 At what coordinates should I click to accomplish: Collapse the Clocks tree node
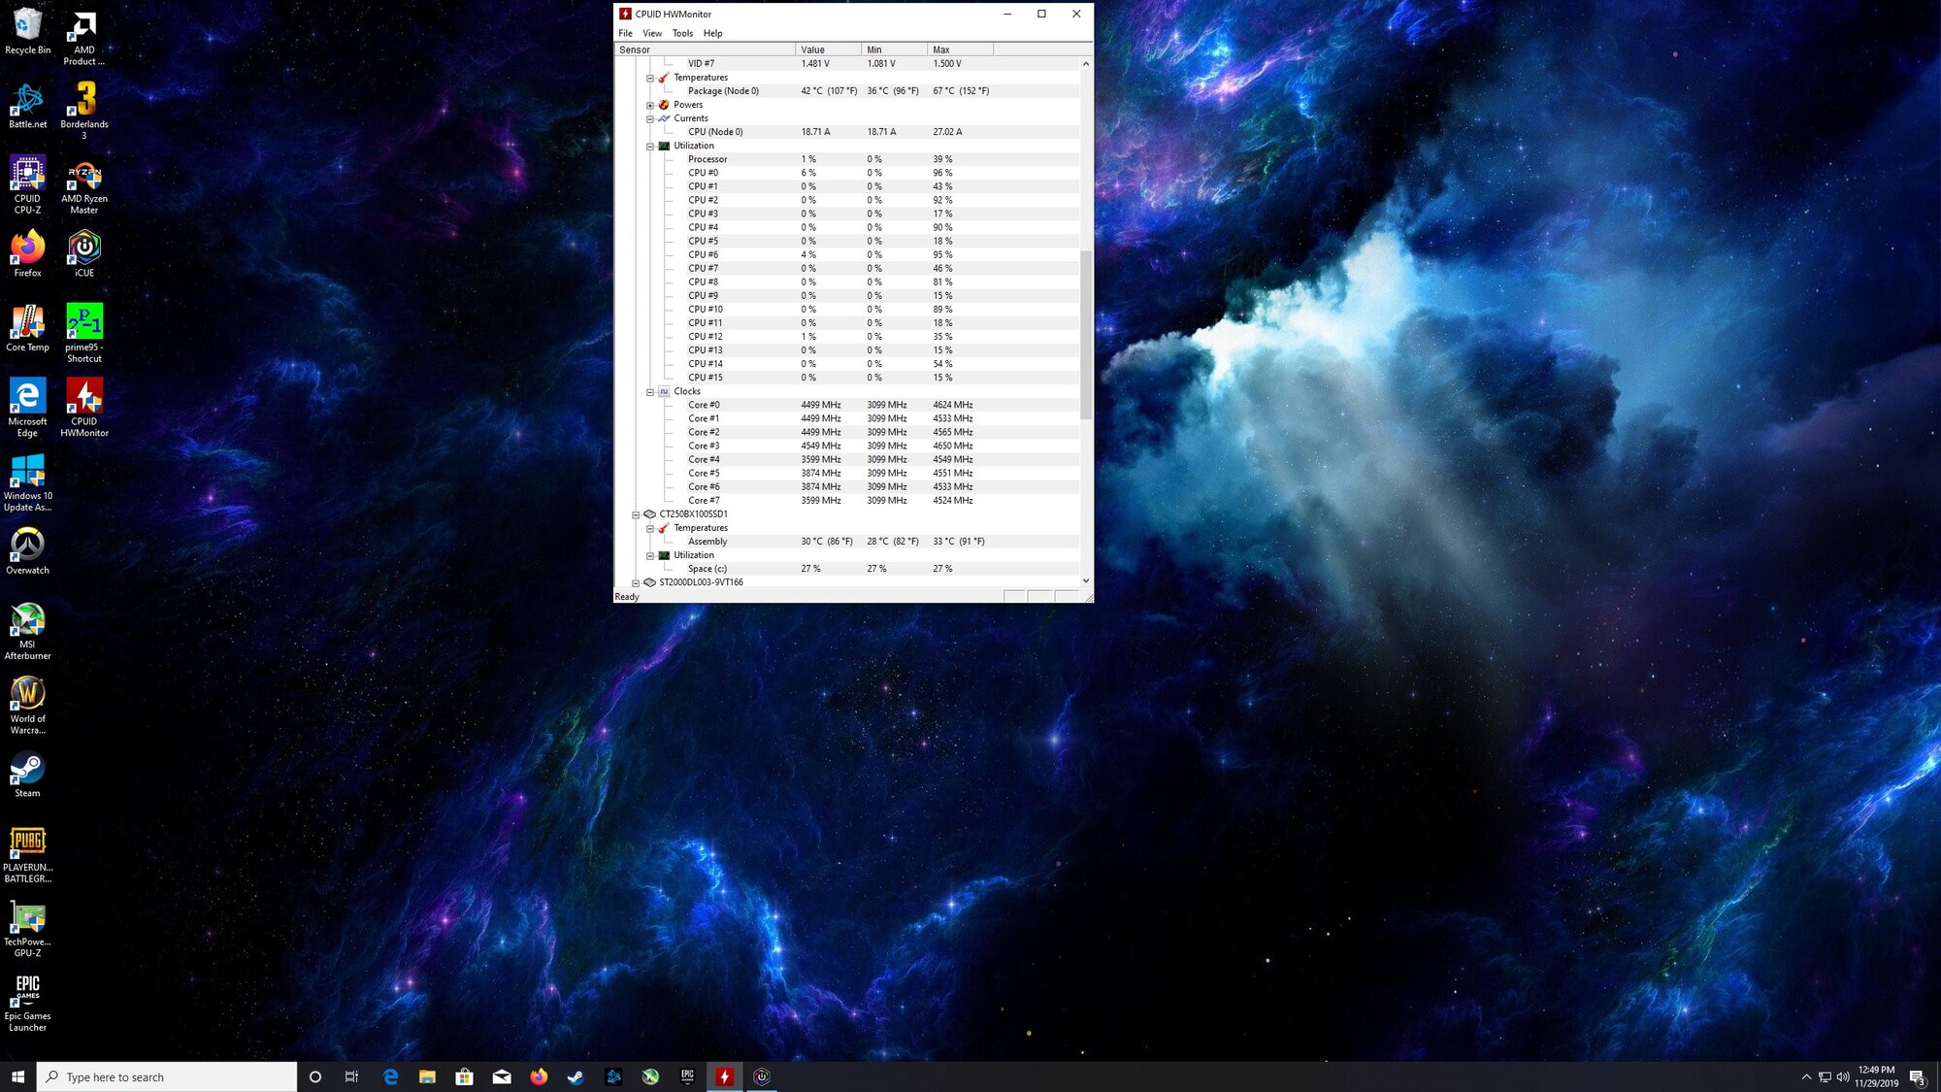click(650, 392)
